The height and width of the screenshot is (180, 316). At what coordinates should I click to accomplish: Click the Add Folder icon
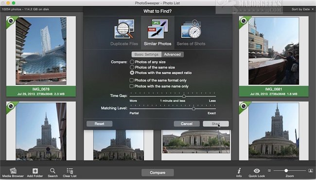click(x=35, y=171)
